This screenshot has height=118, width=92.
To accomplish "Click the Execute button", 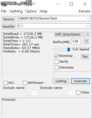I will pos(80,81).
